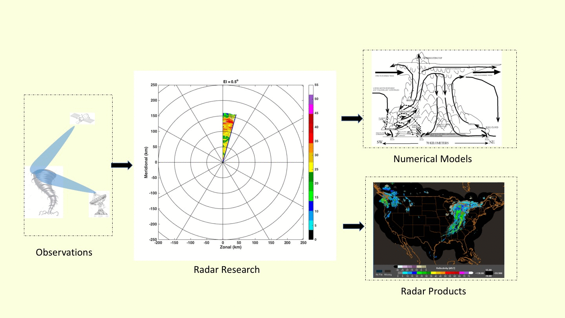Click the arrow pointing to Numerical Models
This screenshot has width=565, height=318.
click(352, 119)
